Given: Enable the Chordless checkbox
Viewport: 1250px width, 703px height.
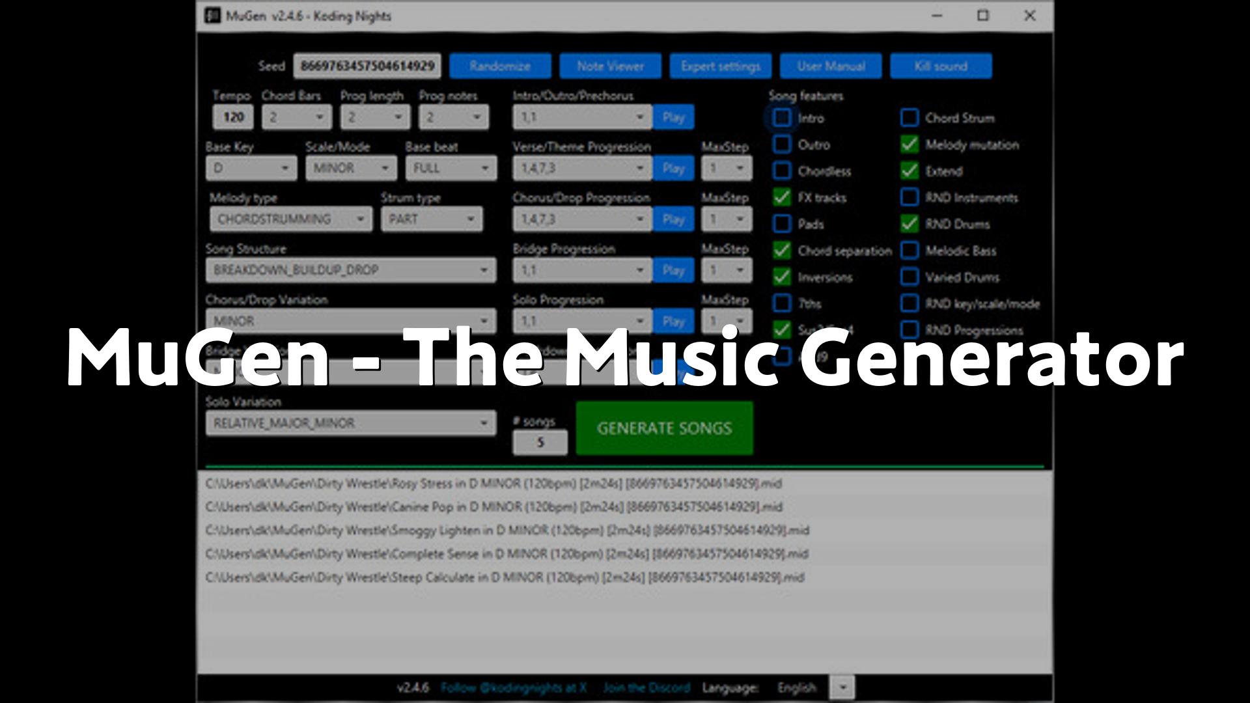Looking at the screenshot, I should [x=782, y=171].
